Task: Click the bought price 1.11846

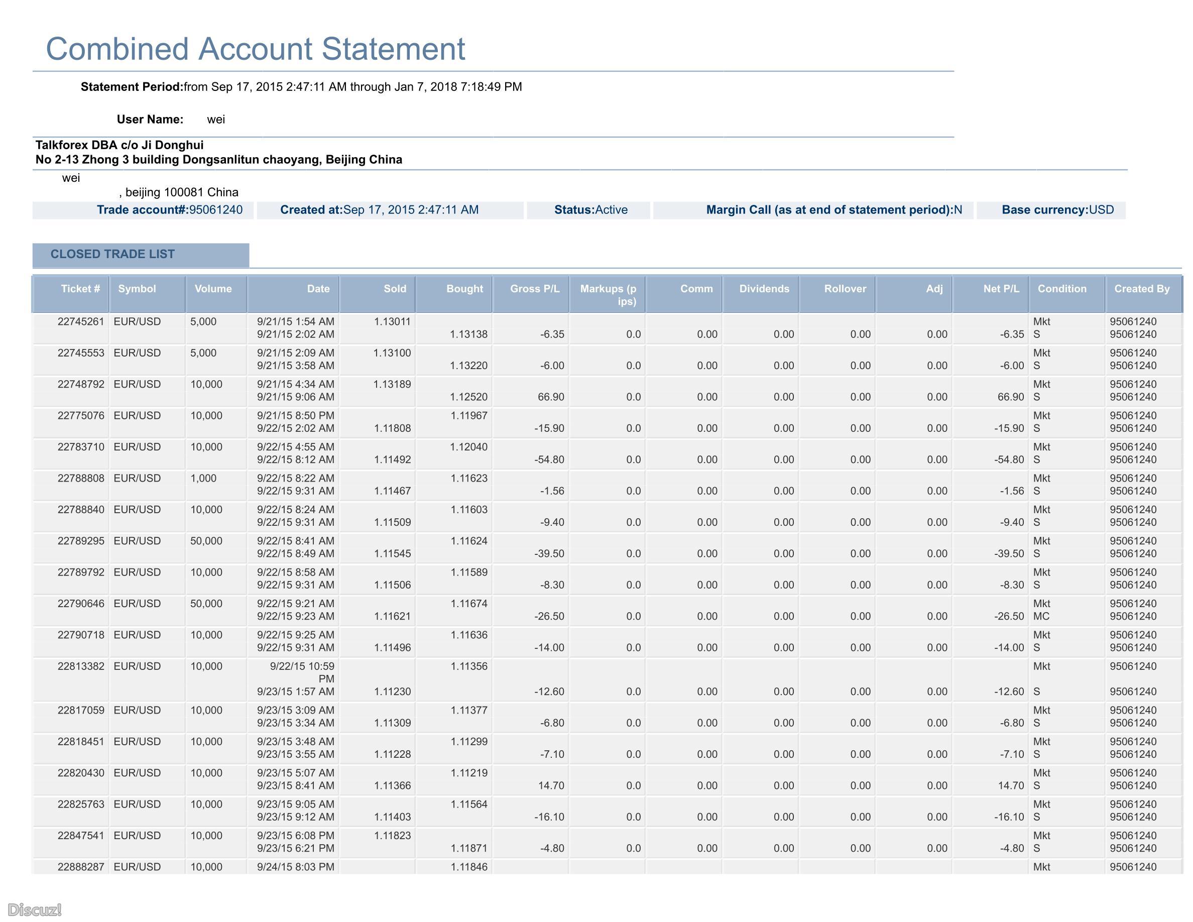Action: coord(468,867)
